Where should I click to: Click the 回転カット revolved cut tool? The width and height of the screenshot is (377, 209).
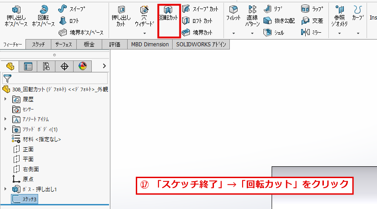169,14
